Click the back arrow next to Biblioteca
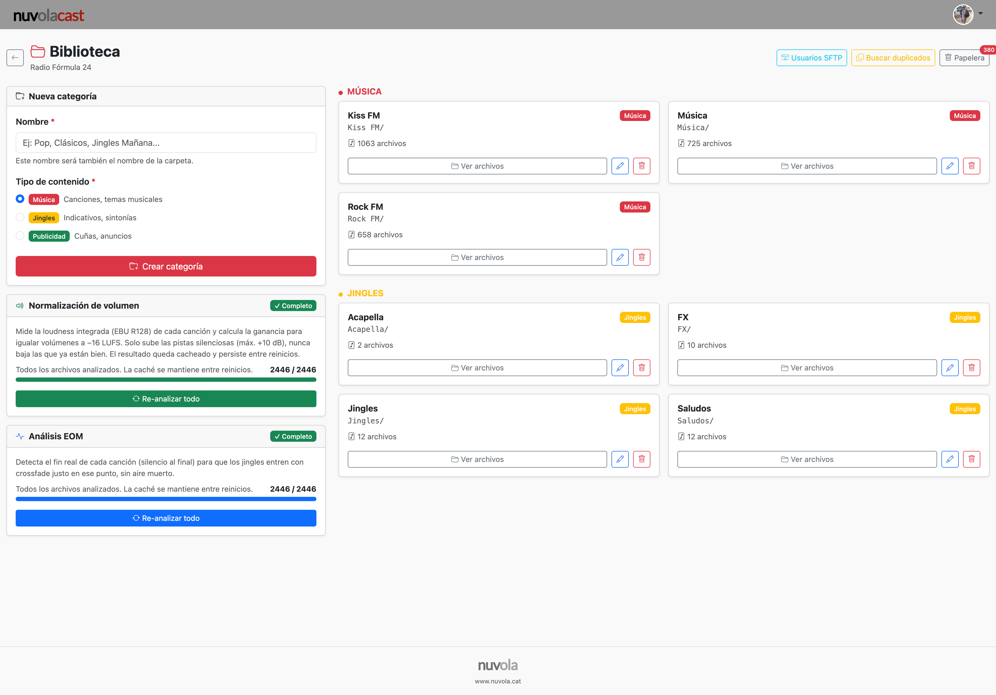Image resolution: width=996 pixels, height=695 pixels. 15,58
